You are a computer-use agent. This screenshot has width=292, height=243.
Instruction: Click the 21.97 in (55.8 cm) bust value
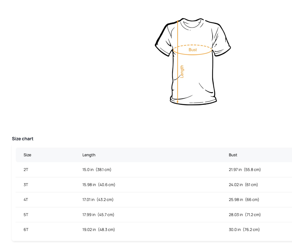coord(245,170)
